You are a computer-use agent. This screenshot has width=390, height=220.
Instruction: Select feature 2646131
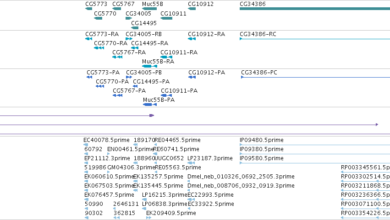126,204
